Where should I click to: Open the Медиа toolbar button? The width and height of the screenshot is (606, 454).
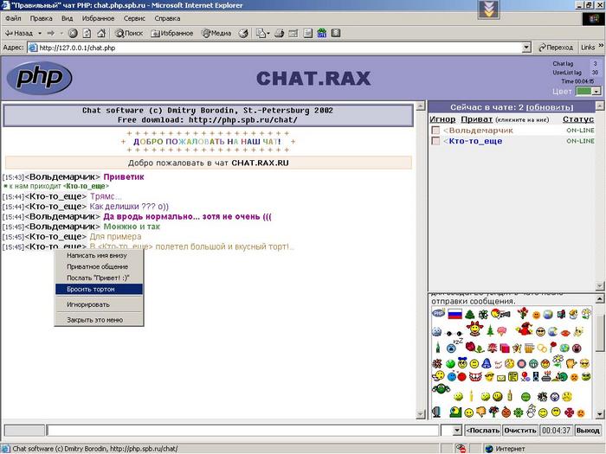(216, 34)
